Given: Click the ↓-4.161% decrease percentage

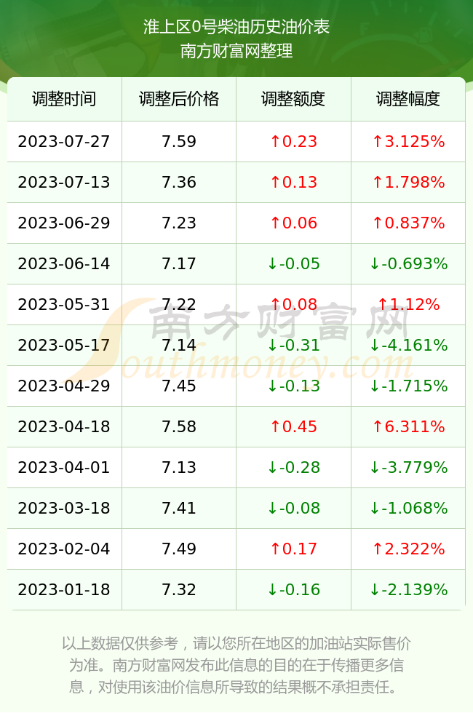Looking at the screenshot, I should 408,345.
